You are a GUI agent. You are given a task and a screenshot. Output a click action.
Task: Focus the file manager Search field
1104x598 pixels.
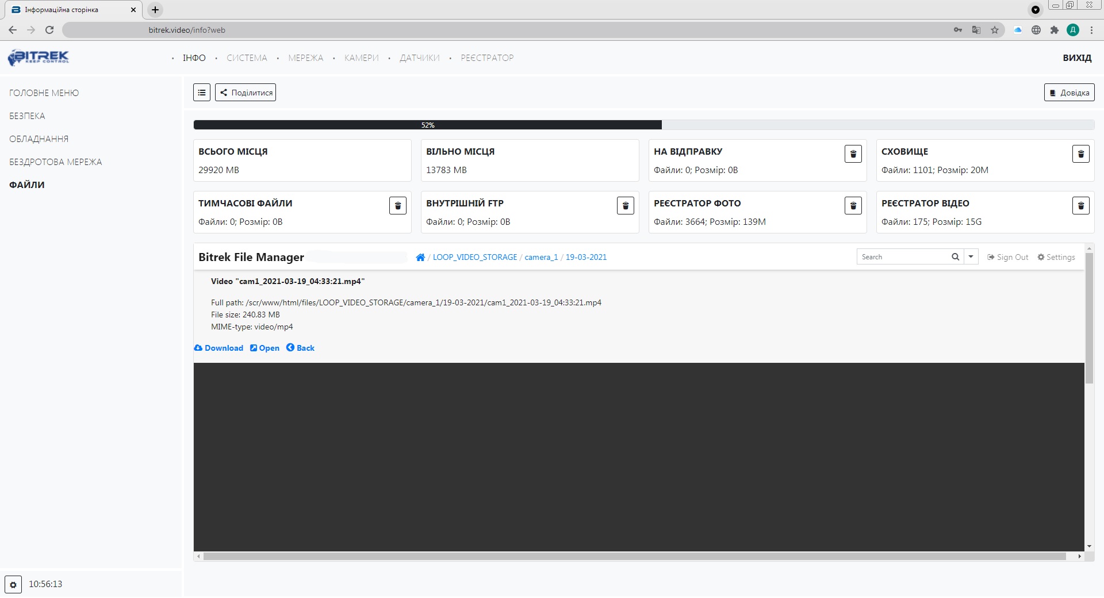pos(903,257)
